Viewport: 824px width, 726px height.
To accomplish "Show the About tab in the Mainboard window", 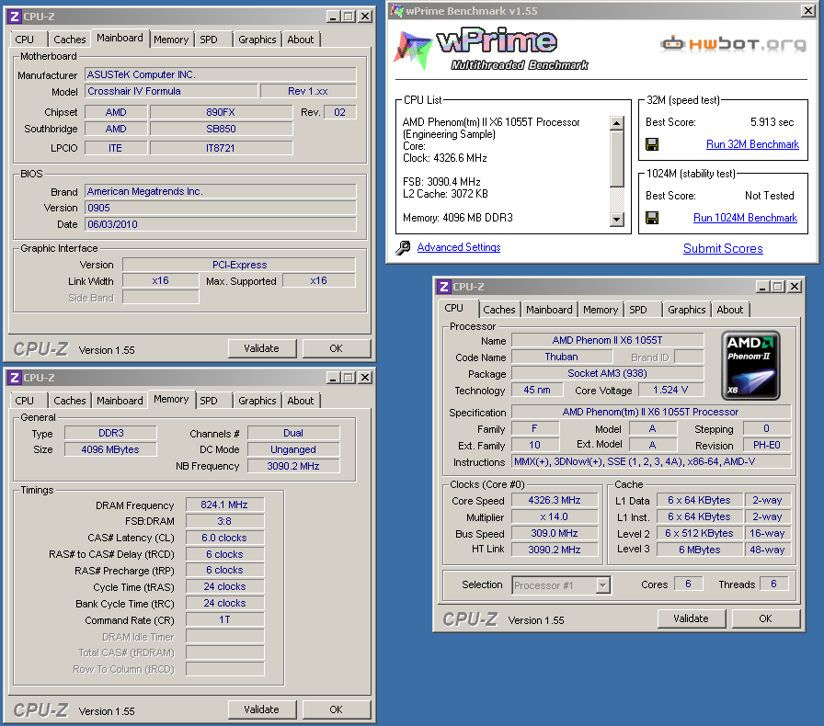I will coord(301,40).
